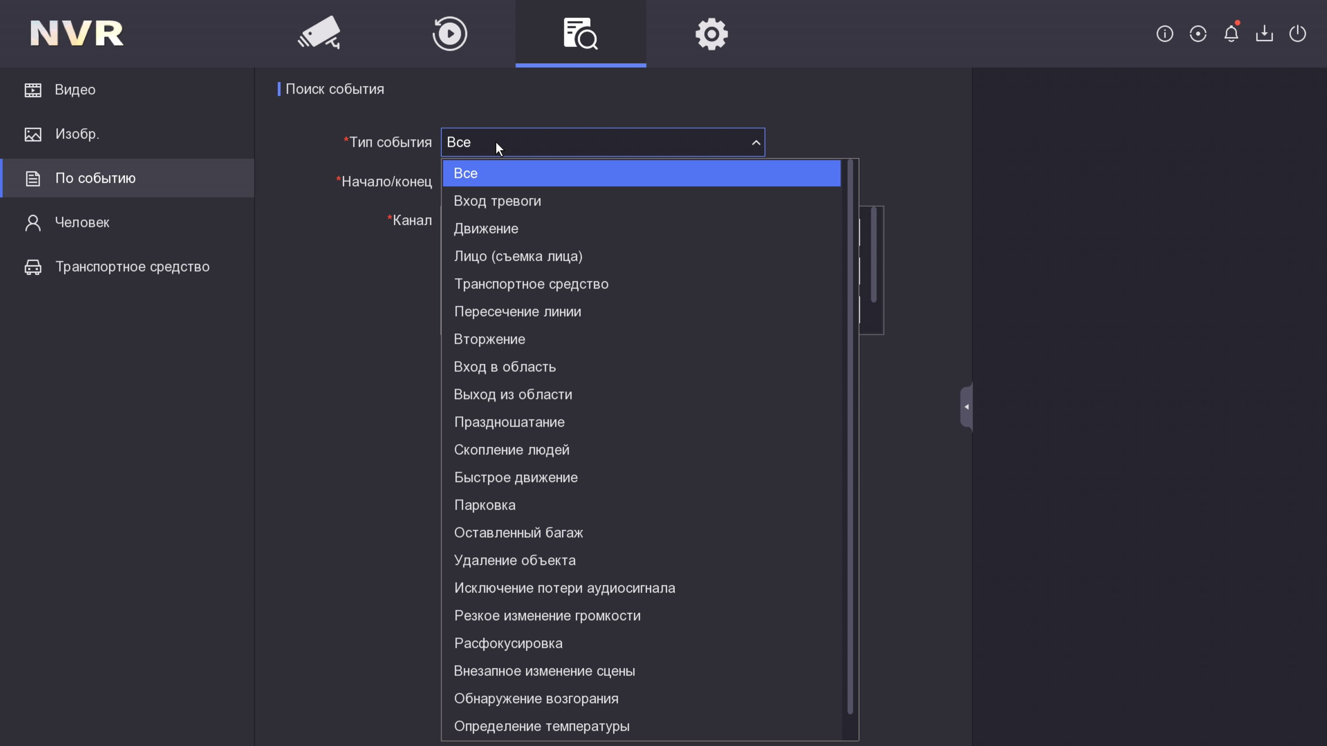
Task: Click the power shutdown icon
Action: coord(1298,34)
